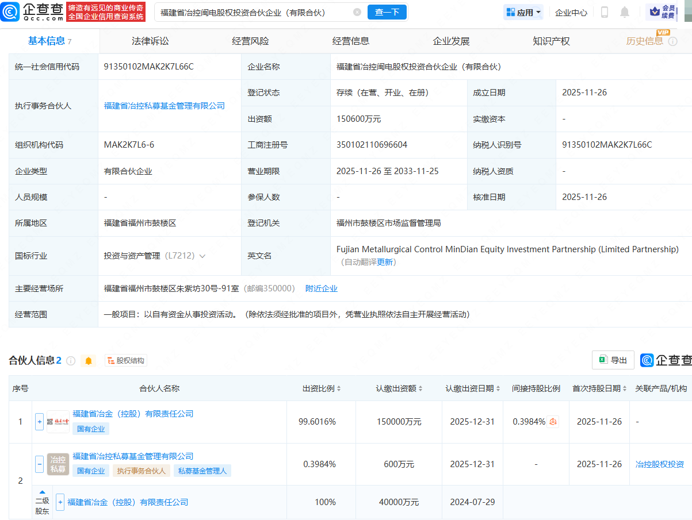Click the 冶控私募 logo in partner row 2
Viewport: 692px width, 520px height.
coord(57,464)
